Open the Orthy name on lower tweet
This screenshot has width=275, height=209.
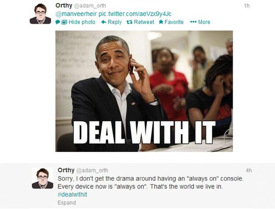point(66,170)
